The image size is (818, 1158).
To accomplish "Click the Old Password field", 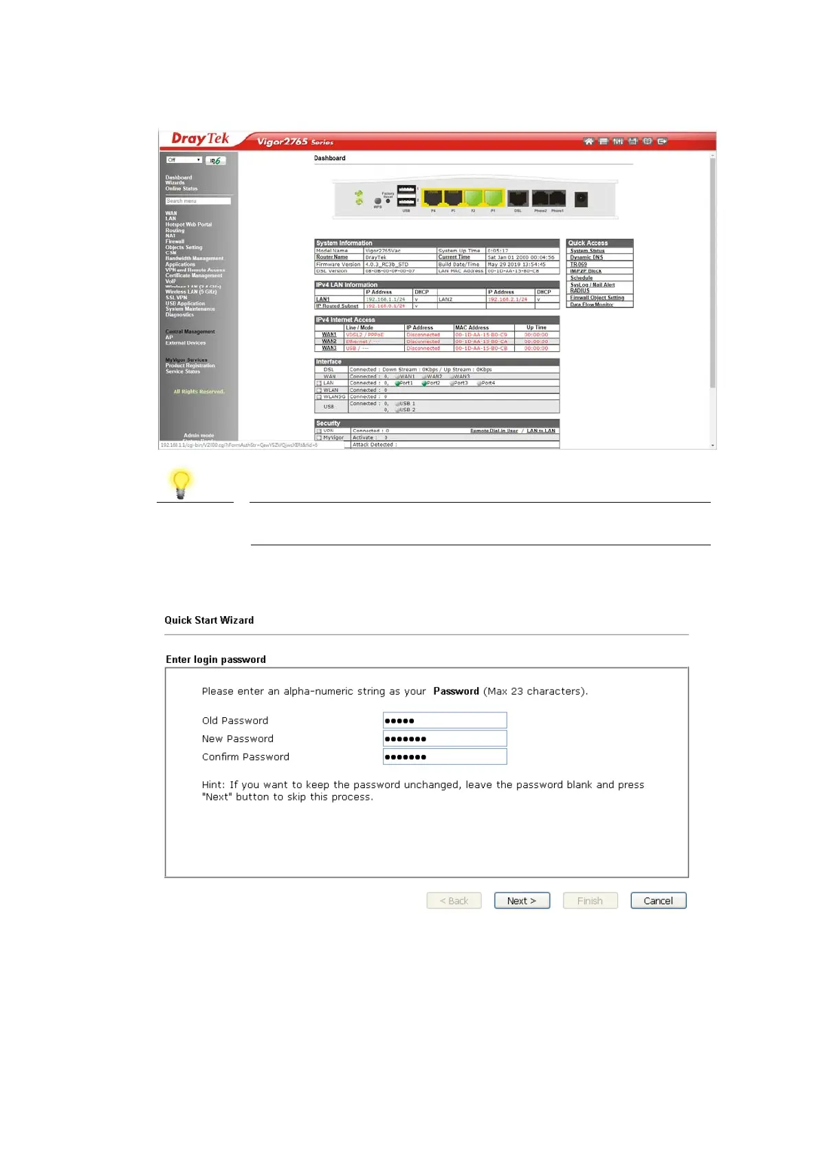I will coord(445,721).
